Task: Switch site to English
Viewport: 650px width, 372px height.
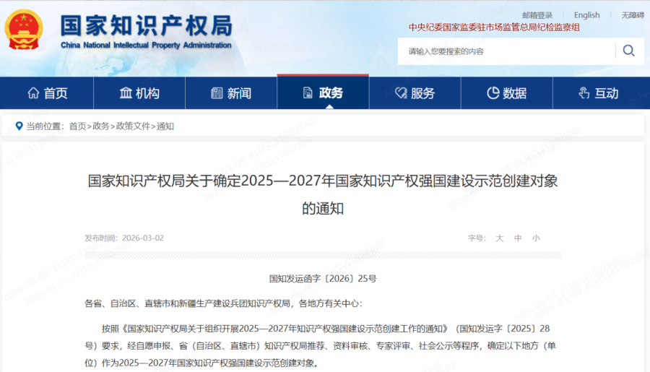Action: [x=586, y=15]
